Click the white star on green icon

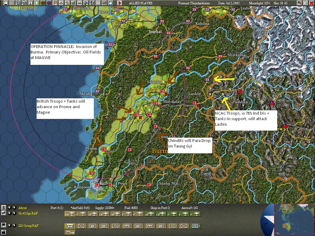(x=37, y=3)
